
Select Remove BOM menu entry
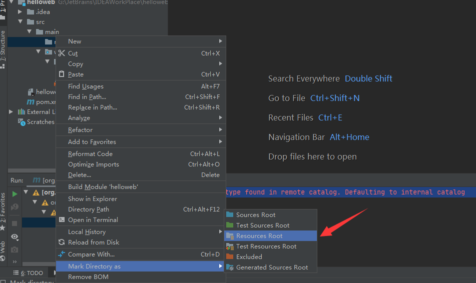141,277
